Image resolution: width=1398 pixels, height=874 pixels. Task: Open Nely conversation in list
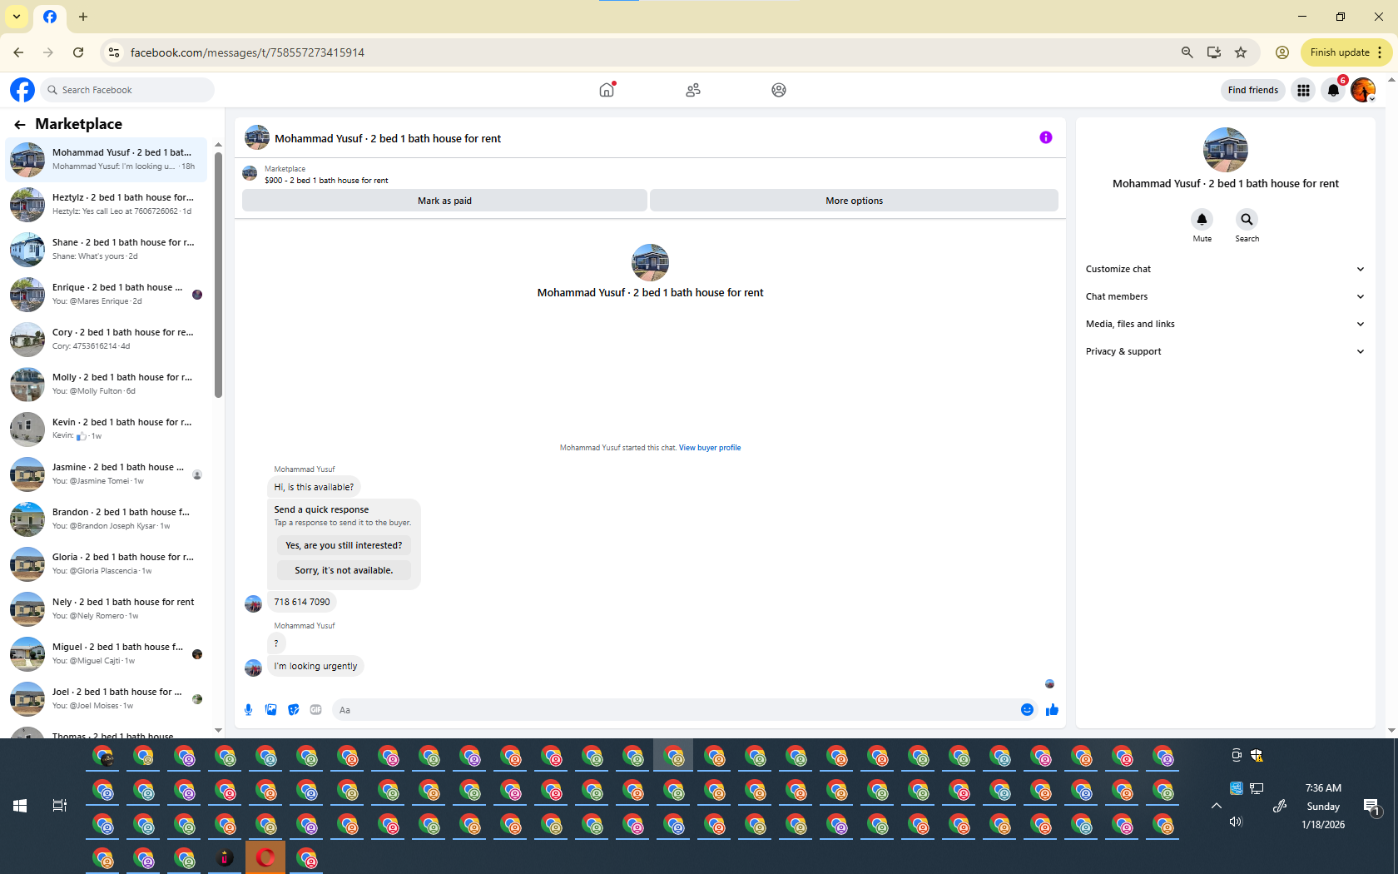(107, 608)
